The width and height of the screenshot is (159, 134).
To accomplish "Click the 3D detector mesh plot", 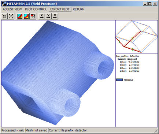I will 58,73.
